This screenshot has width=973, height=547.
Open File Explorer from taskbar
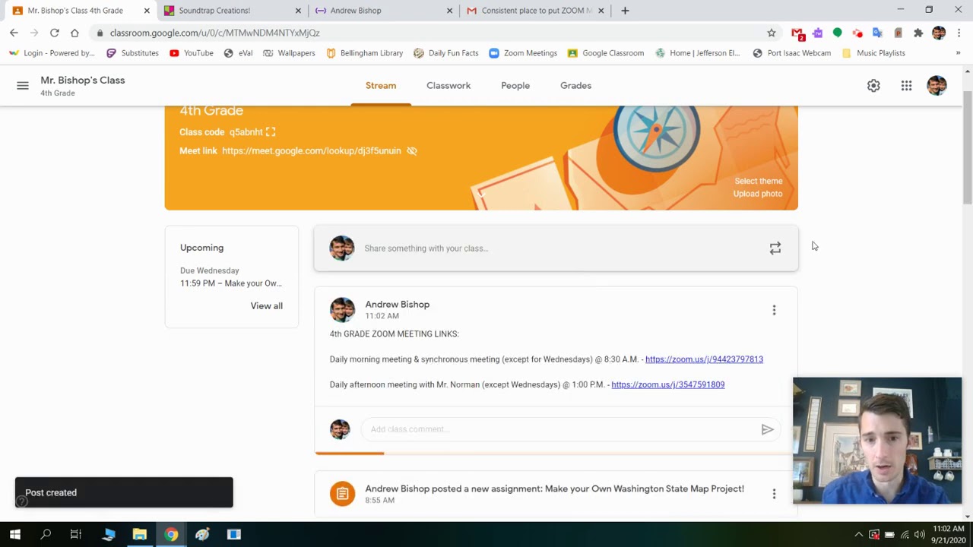point(139,535)
